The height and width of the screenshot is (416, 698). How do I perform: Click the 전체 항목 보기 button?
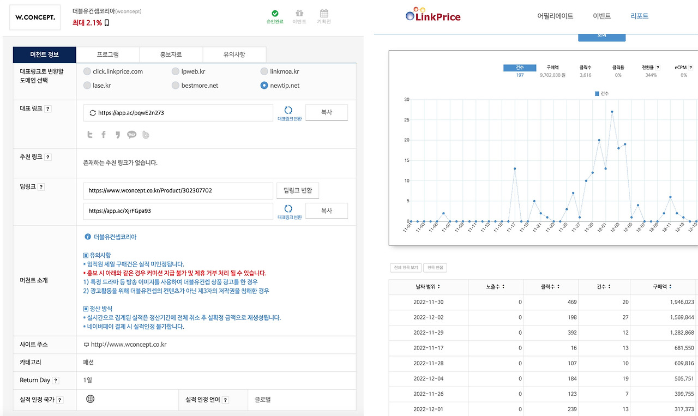406,268
